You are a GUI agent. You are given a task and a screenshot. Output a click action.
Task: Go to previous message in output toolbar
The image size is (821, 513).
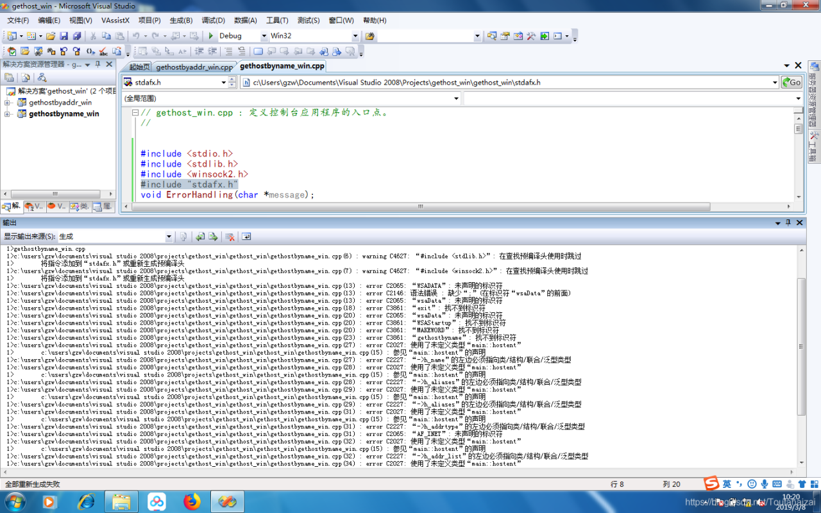pos(200,237)
